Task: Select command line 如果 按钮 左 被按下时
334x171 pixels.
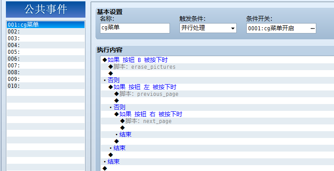Action: pos(217,87)
